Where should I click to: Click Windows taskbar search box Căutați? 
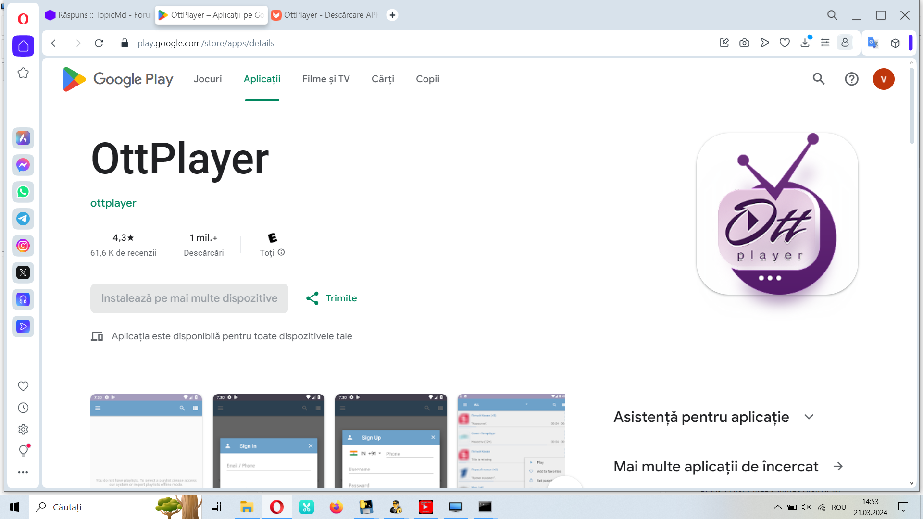[115, 507]
